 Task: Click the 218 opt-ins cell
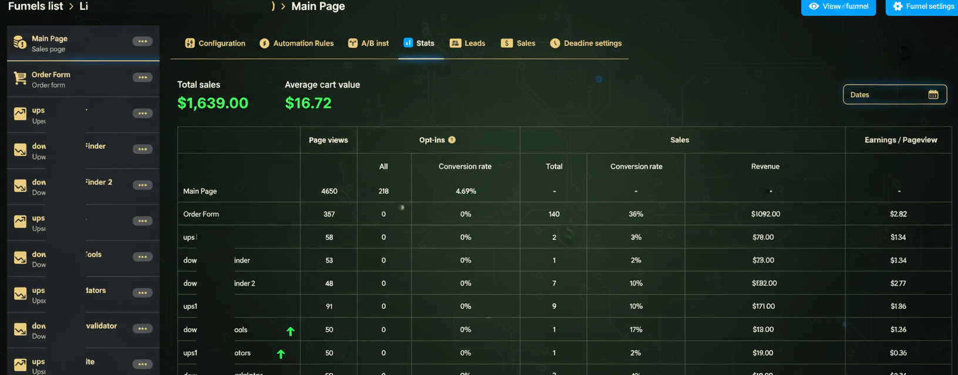(383, 192)
